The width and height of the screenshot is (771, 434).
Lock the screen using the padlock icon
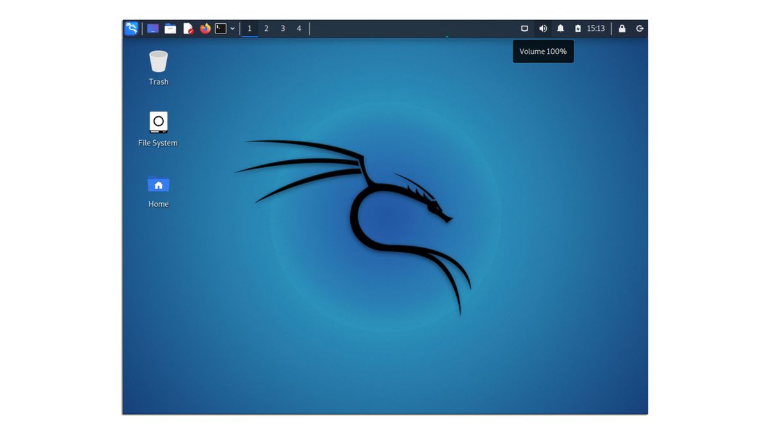[x=621, y=28]
